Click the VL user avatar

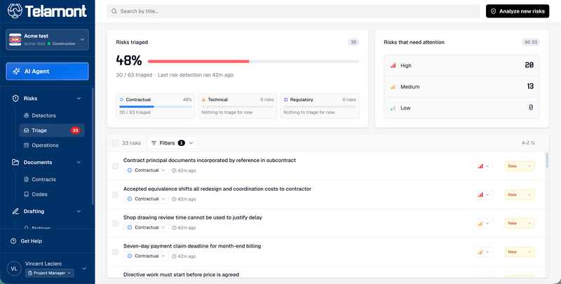click(x=14, y=269)
